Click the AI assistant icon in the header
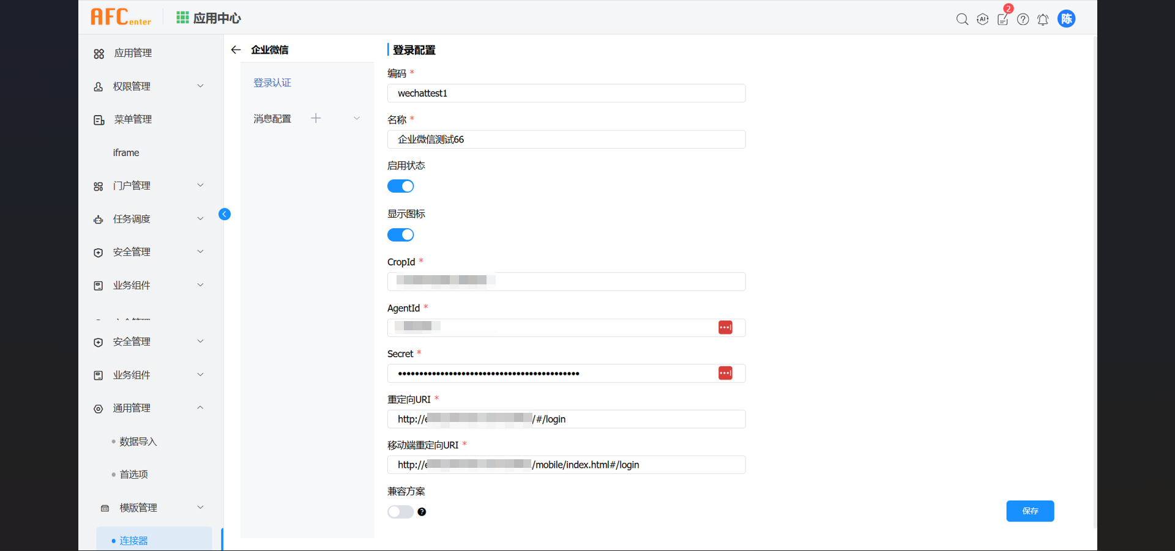 [x=982, y=19]
